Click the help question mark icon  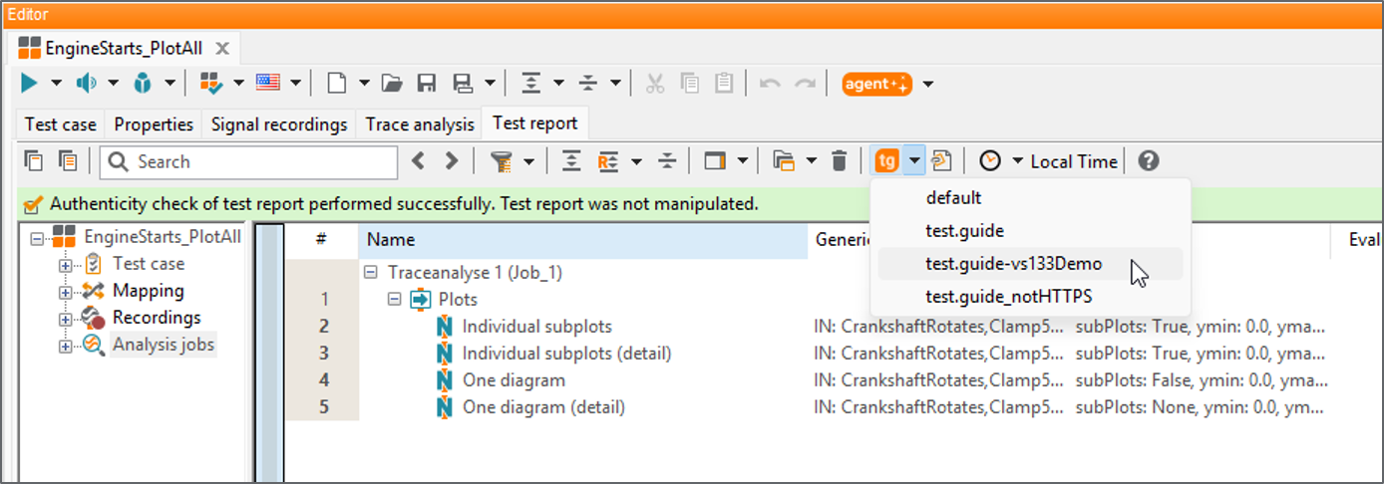[x=1149, y=160]
